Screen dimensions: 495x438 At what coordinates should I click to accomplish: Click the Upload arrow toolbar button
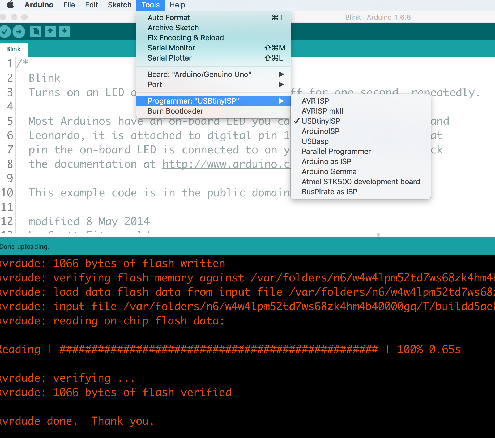tap(19, 32)
